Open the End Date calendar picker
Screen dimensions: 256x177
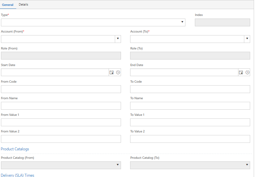point(241,72)
